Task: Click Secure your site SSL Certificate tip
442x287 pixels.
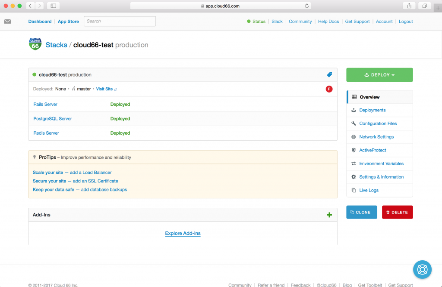Action: pyautogui.click(x=75, y=181)
